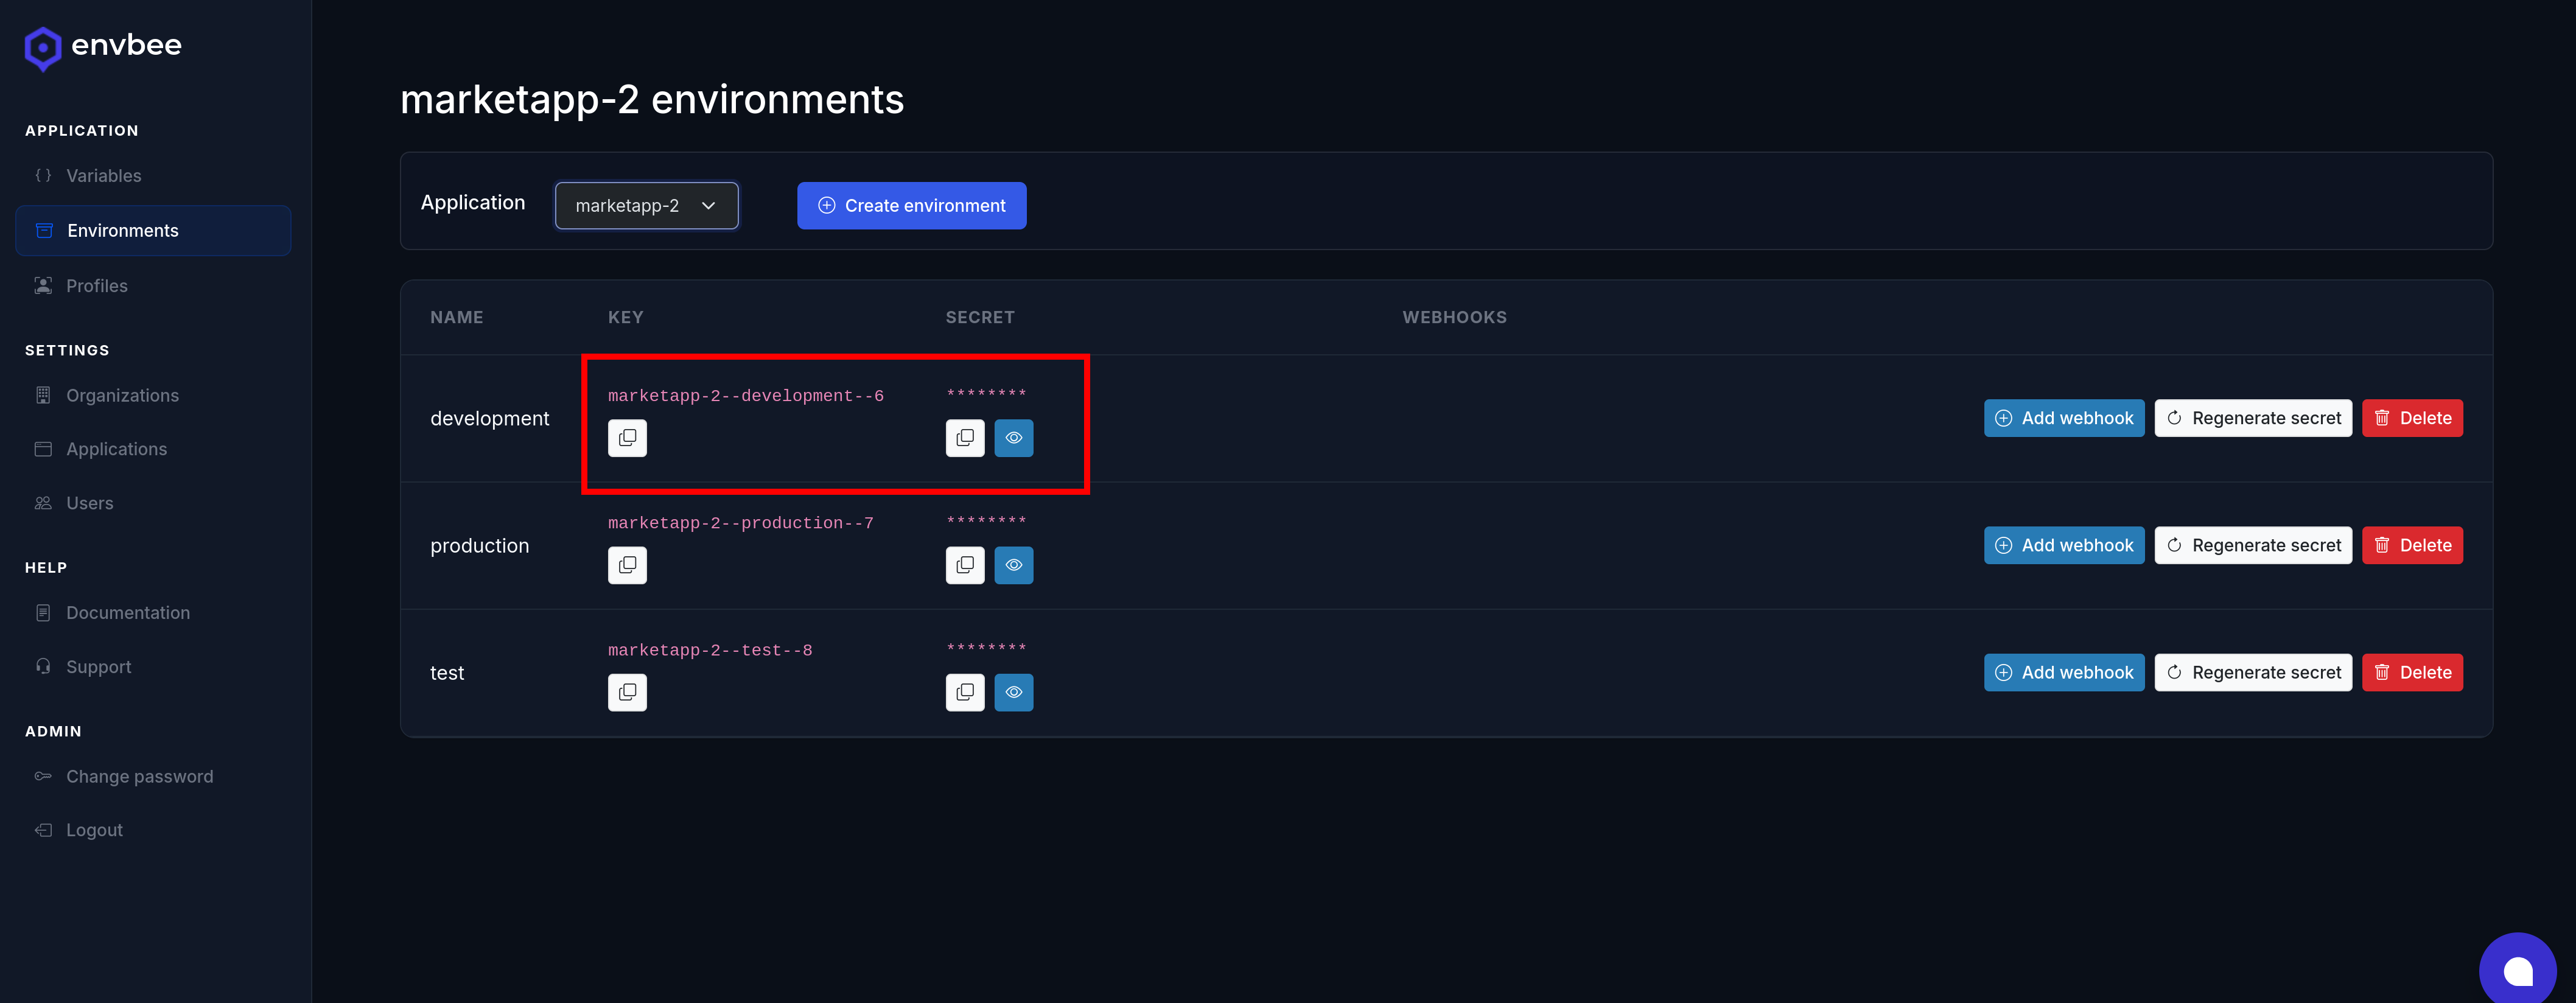Copy the development environment key
The height and width of the screenshot is (1003, 2576).
627,438
